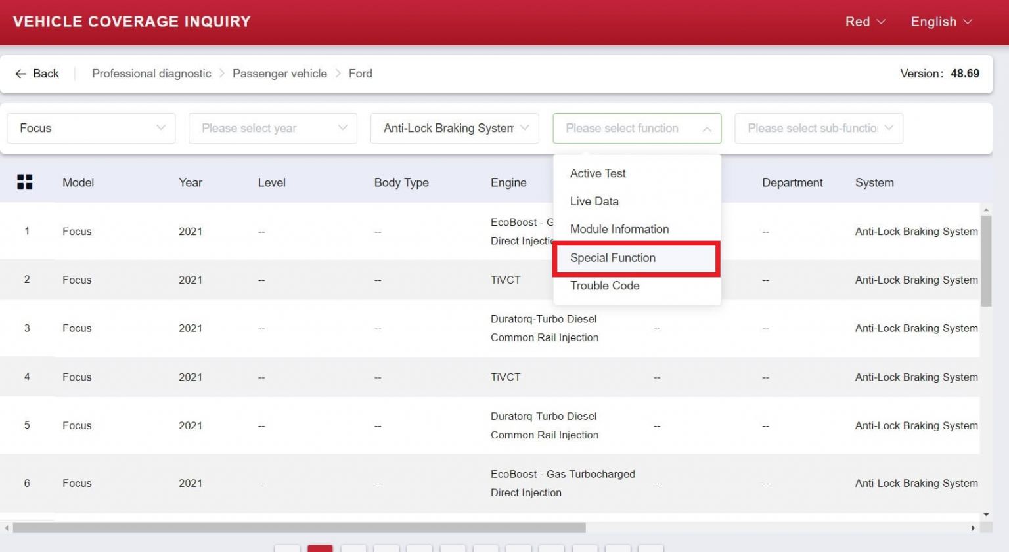Screen dimensions: 1009x552
Task: Expand the Anti-Lock Braking System dropdown
Action: coord(455,128)
